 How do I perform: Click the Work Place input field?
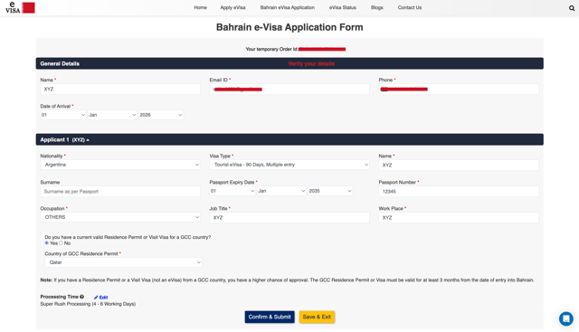pos(459,217)
